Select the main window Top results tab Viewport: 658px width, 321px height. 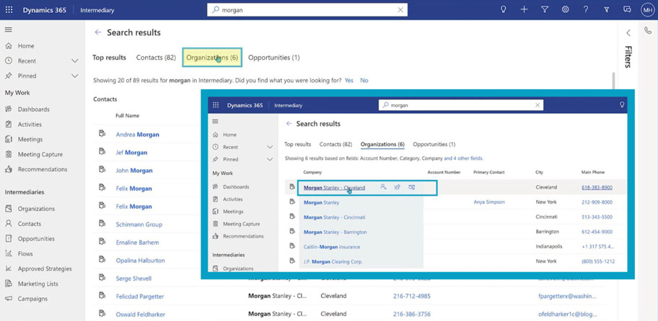coord(109,58)
